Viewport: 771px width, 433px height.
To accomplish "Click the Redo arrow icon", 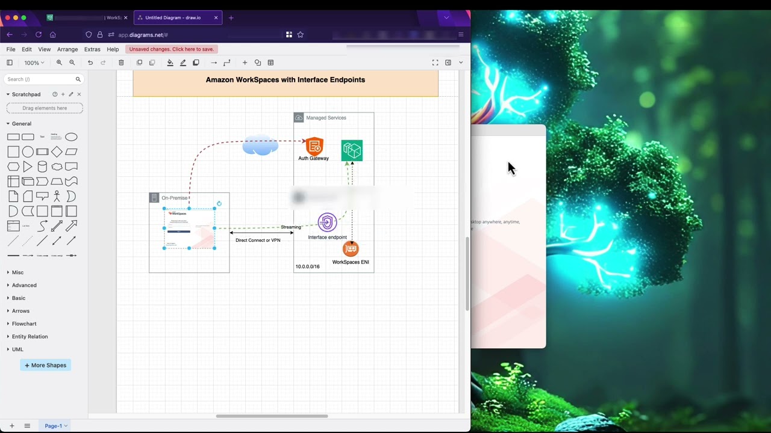I will coord(103,63).
